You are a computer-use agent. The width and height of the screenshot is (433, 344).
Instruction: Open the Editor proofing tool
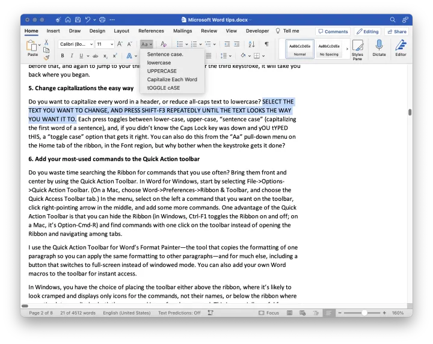401,48
